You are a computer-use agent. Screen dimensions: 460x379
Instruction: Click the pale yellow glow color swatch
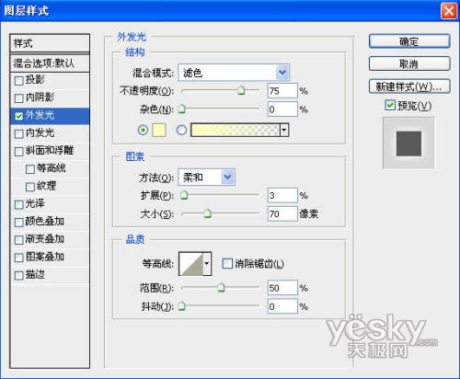[159, 130]
